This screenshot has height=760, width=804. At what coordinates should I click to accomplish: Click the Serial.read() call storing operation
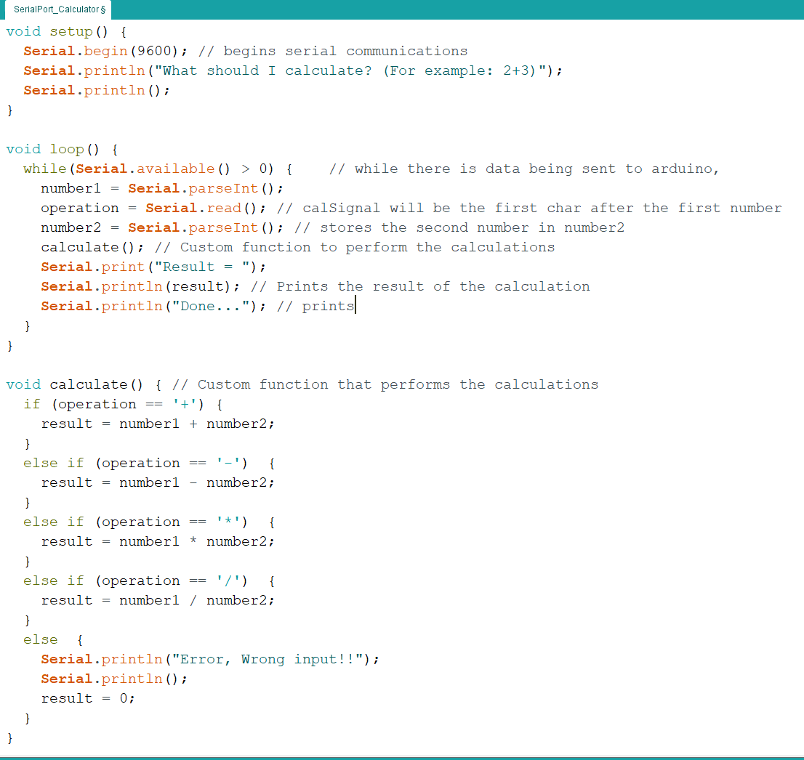pos(193,208)
